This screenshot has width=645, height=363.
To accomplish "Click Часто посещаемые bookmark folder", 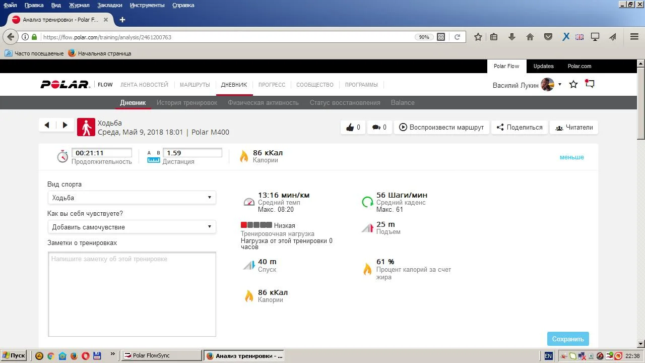I will tap(34, 53).
